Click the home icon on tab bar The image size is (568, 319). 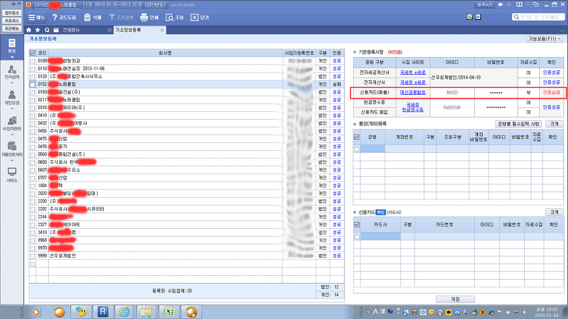tap(29, 30)
